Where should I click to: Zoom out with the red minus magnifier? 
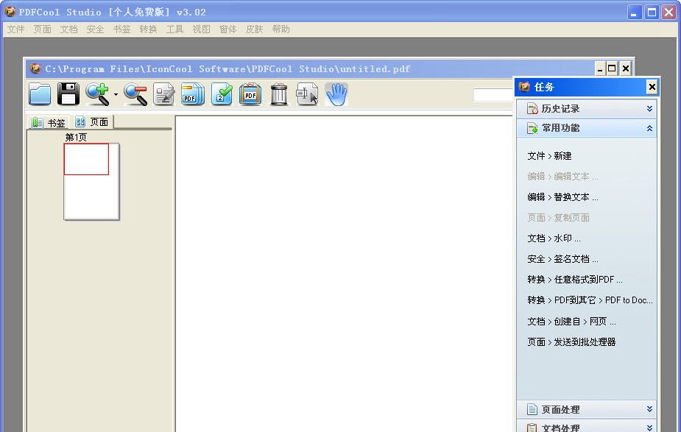coord(135,94)
